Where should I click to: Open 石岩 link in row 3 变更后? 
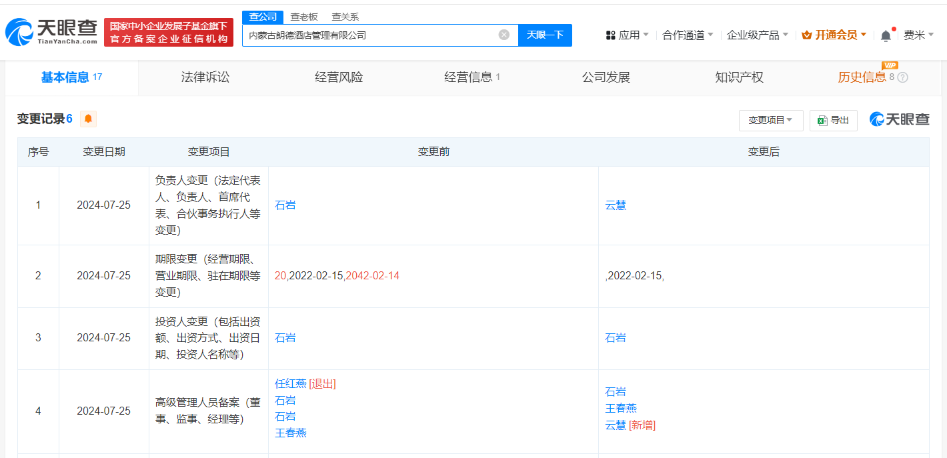click(616, 338)
